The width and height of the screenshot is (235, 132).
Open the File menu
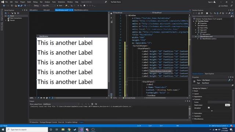tap(7, 2)
